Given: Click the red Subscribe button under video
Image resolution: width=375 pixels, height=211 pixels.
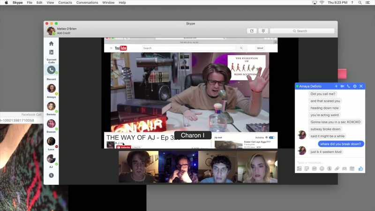Looking at the screenshot, I should click(x=124, y=147).
